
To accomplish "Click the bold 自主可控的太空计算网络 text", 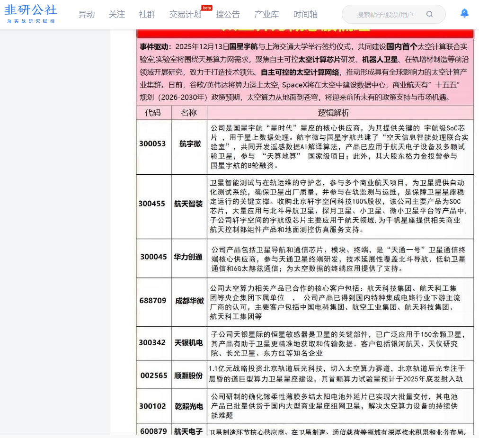I will tap(300, 72).
